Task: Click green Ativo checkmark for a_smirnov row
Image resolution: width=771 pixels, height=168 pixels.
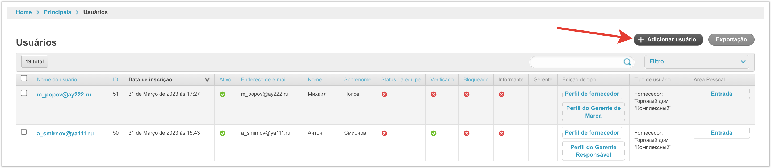Action: tap(222, 133)
